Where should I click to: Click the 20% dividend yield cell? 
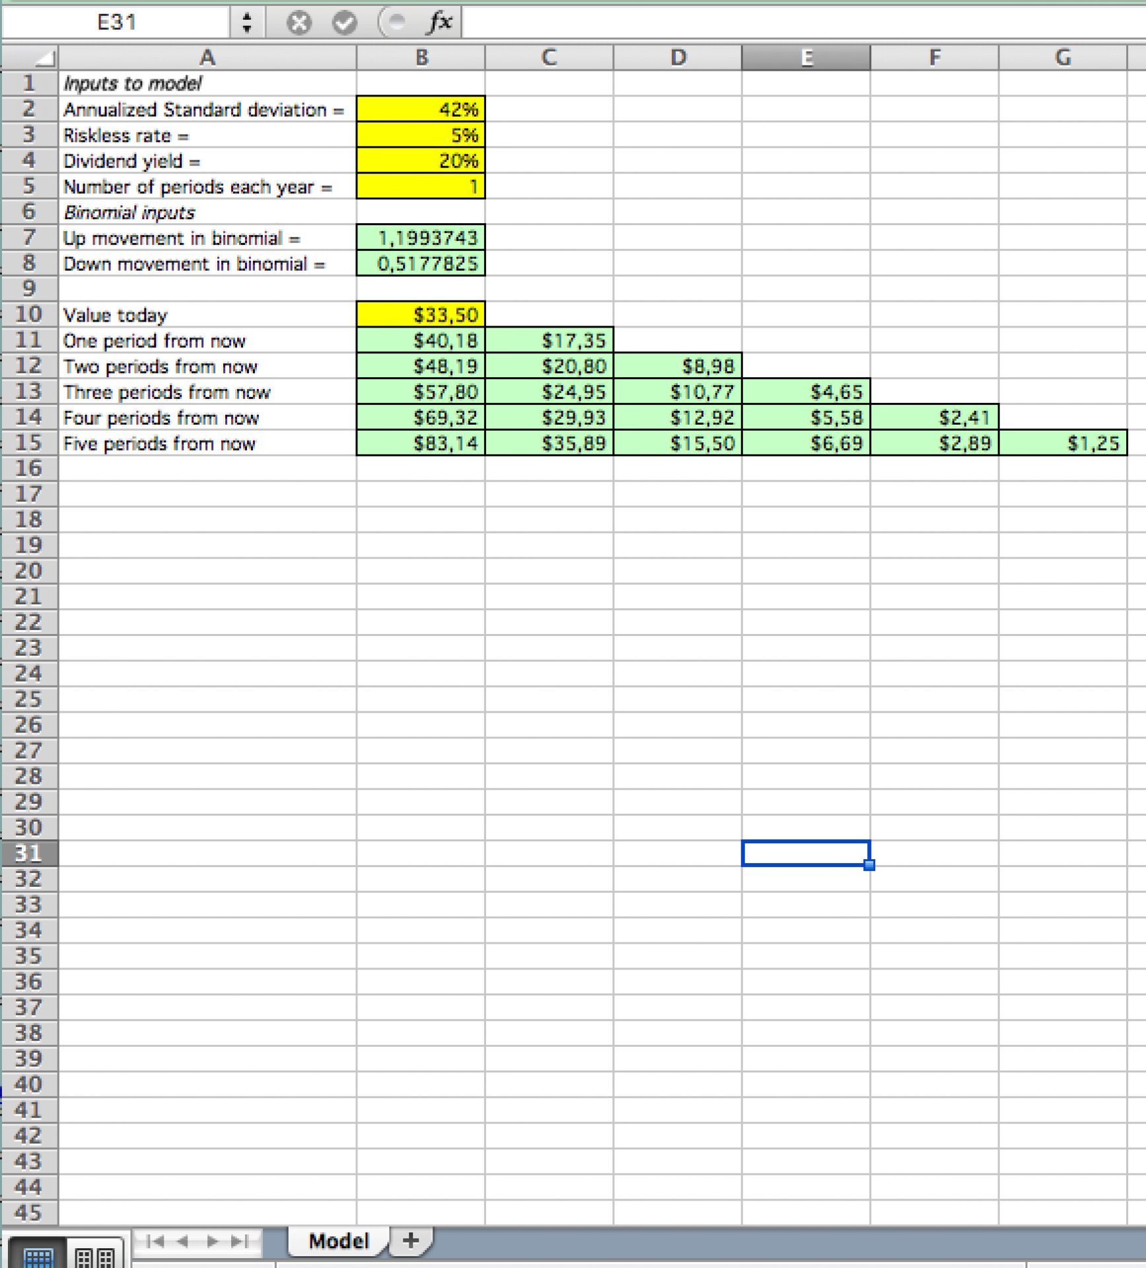click(x=421, y=160)
